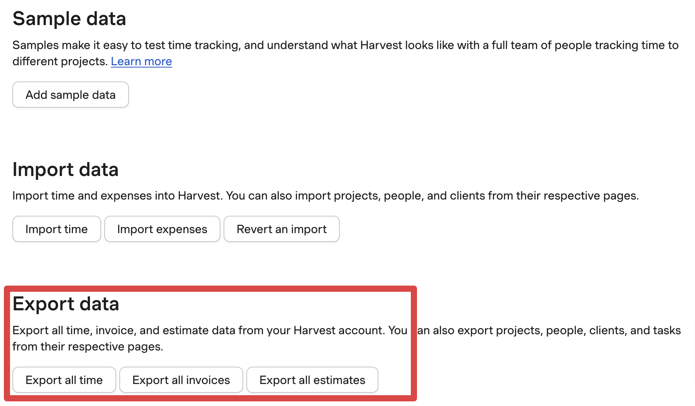Click the 'an also export projects' text
This screenshot has width=695, height=406.
pos(480,330)
